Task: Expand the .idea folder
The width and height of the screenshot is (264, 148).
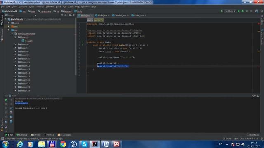Action: pyautogui.click(x=9, y=23)
